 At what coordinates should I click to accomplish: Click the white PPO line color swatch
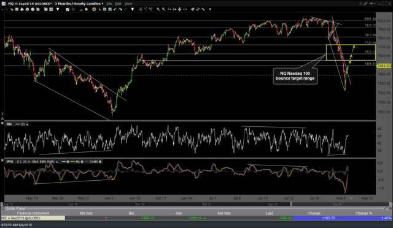coord(63,162)
